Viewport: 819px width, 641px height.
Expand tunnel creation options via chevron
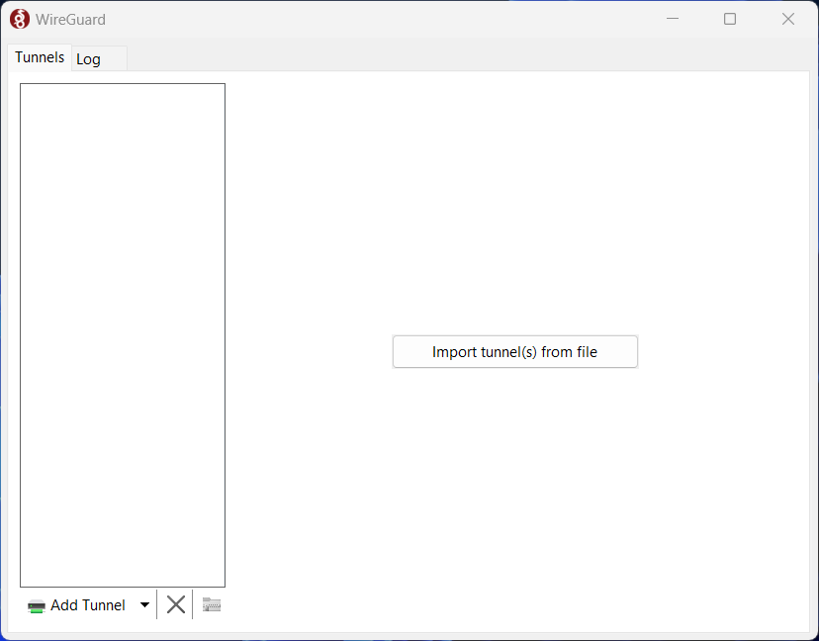[x=144, y=604]
